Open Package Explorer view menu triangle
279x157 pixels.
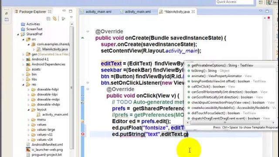click(x=71, y=17)
